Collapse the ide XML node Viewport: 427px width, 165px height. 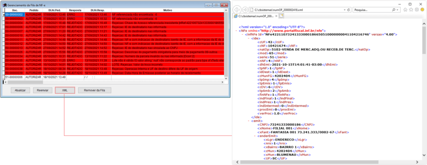click(249, 38)
